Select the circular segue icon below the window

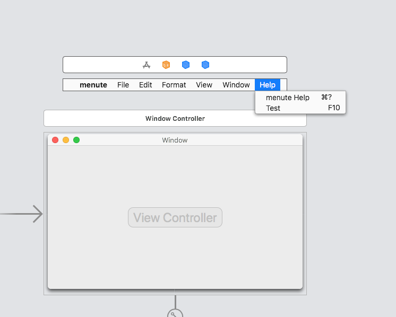click(175, 313)
